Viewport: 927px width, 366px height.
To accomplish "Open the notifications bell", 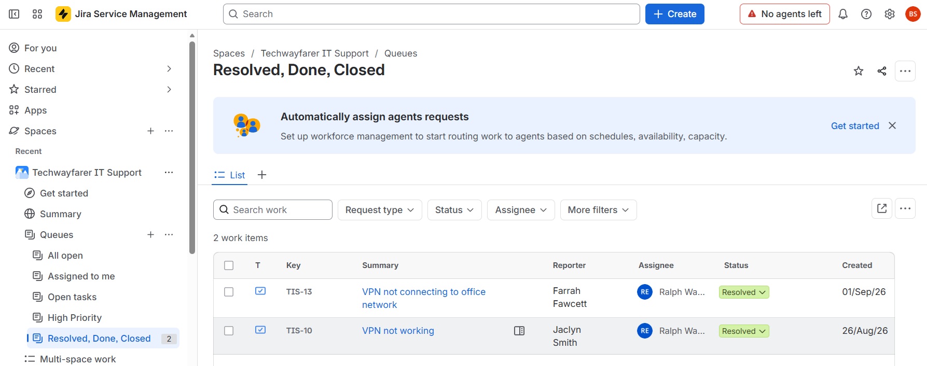I will click(x=843, y=14).
